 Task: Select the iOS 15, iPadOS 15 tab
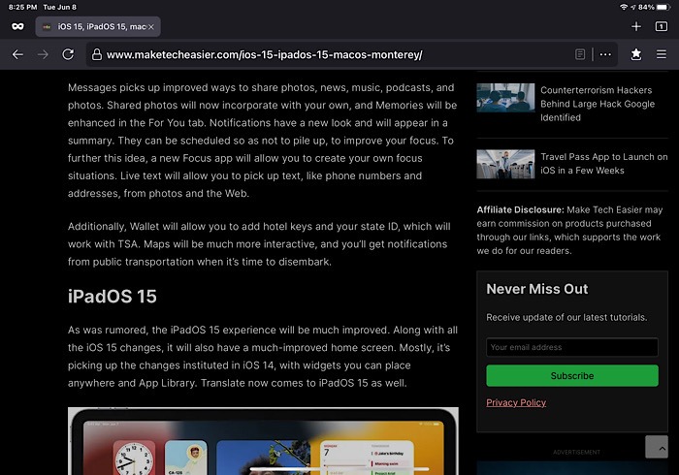tap(98, 27)
